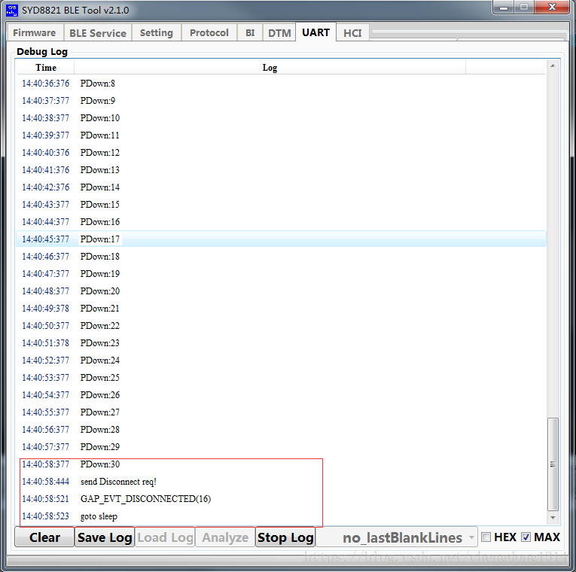576x572 pixels.
Task: Select the PDown:18 log row
Action: (x=281, y=256)
